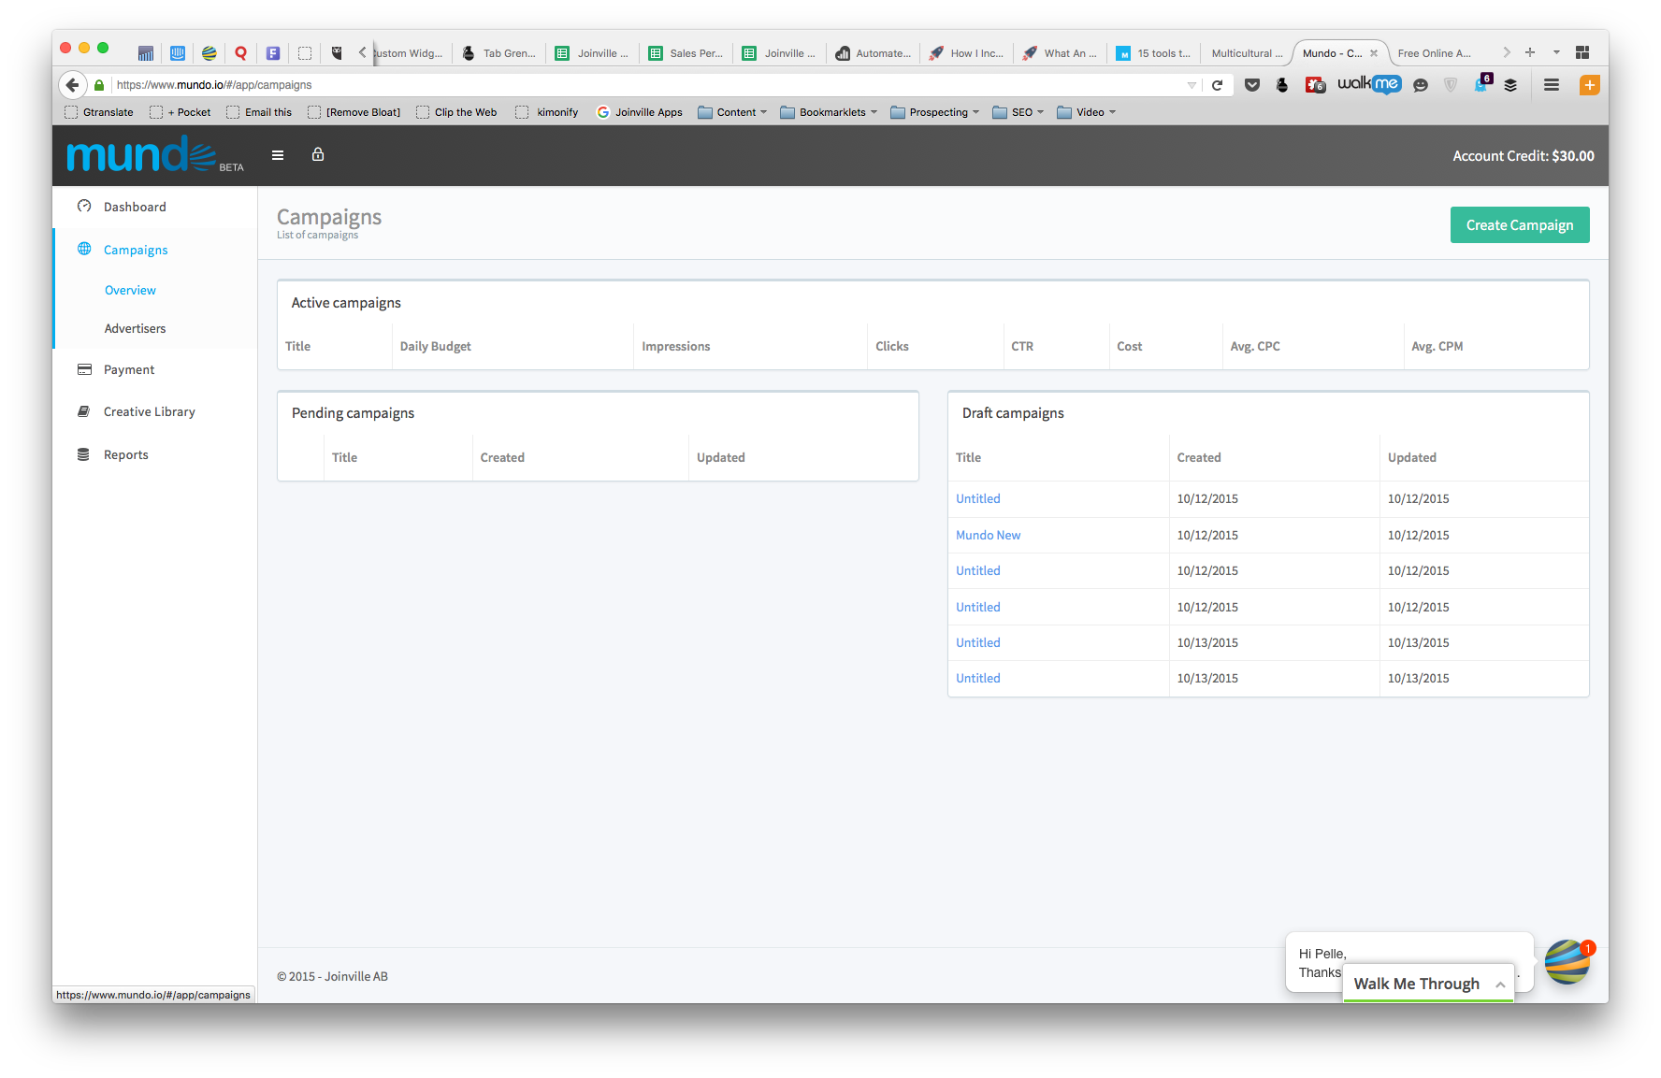Click the Joinville Apps bookmark

(x=640, y=112)
